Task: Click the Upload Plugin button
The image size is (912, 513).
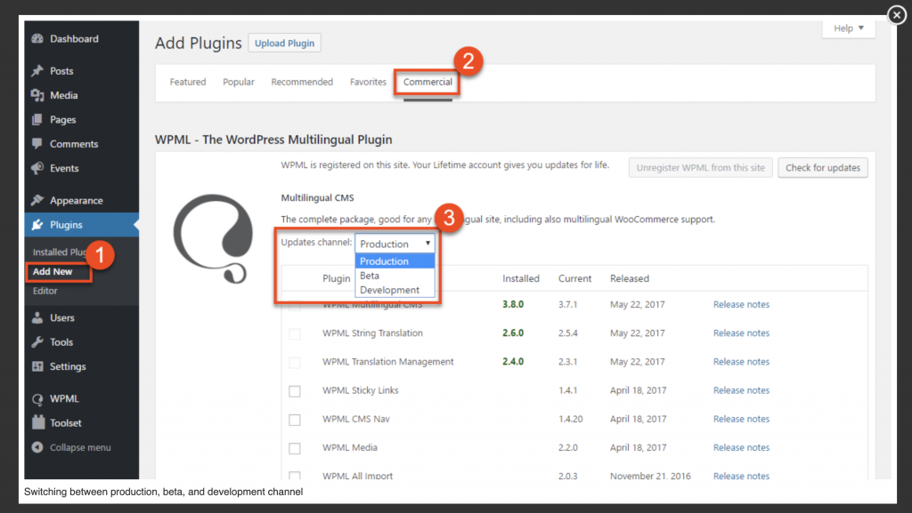Action: (x=284, y=43)
